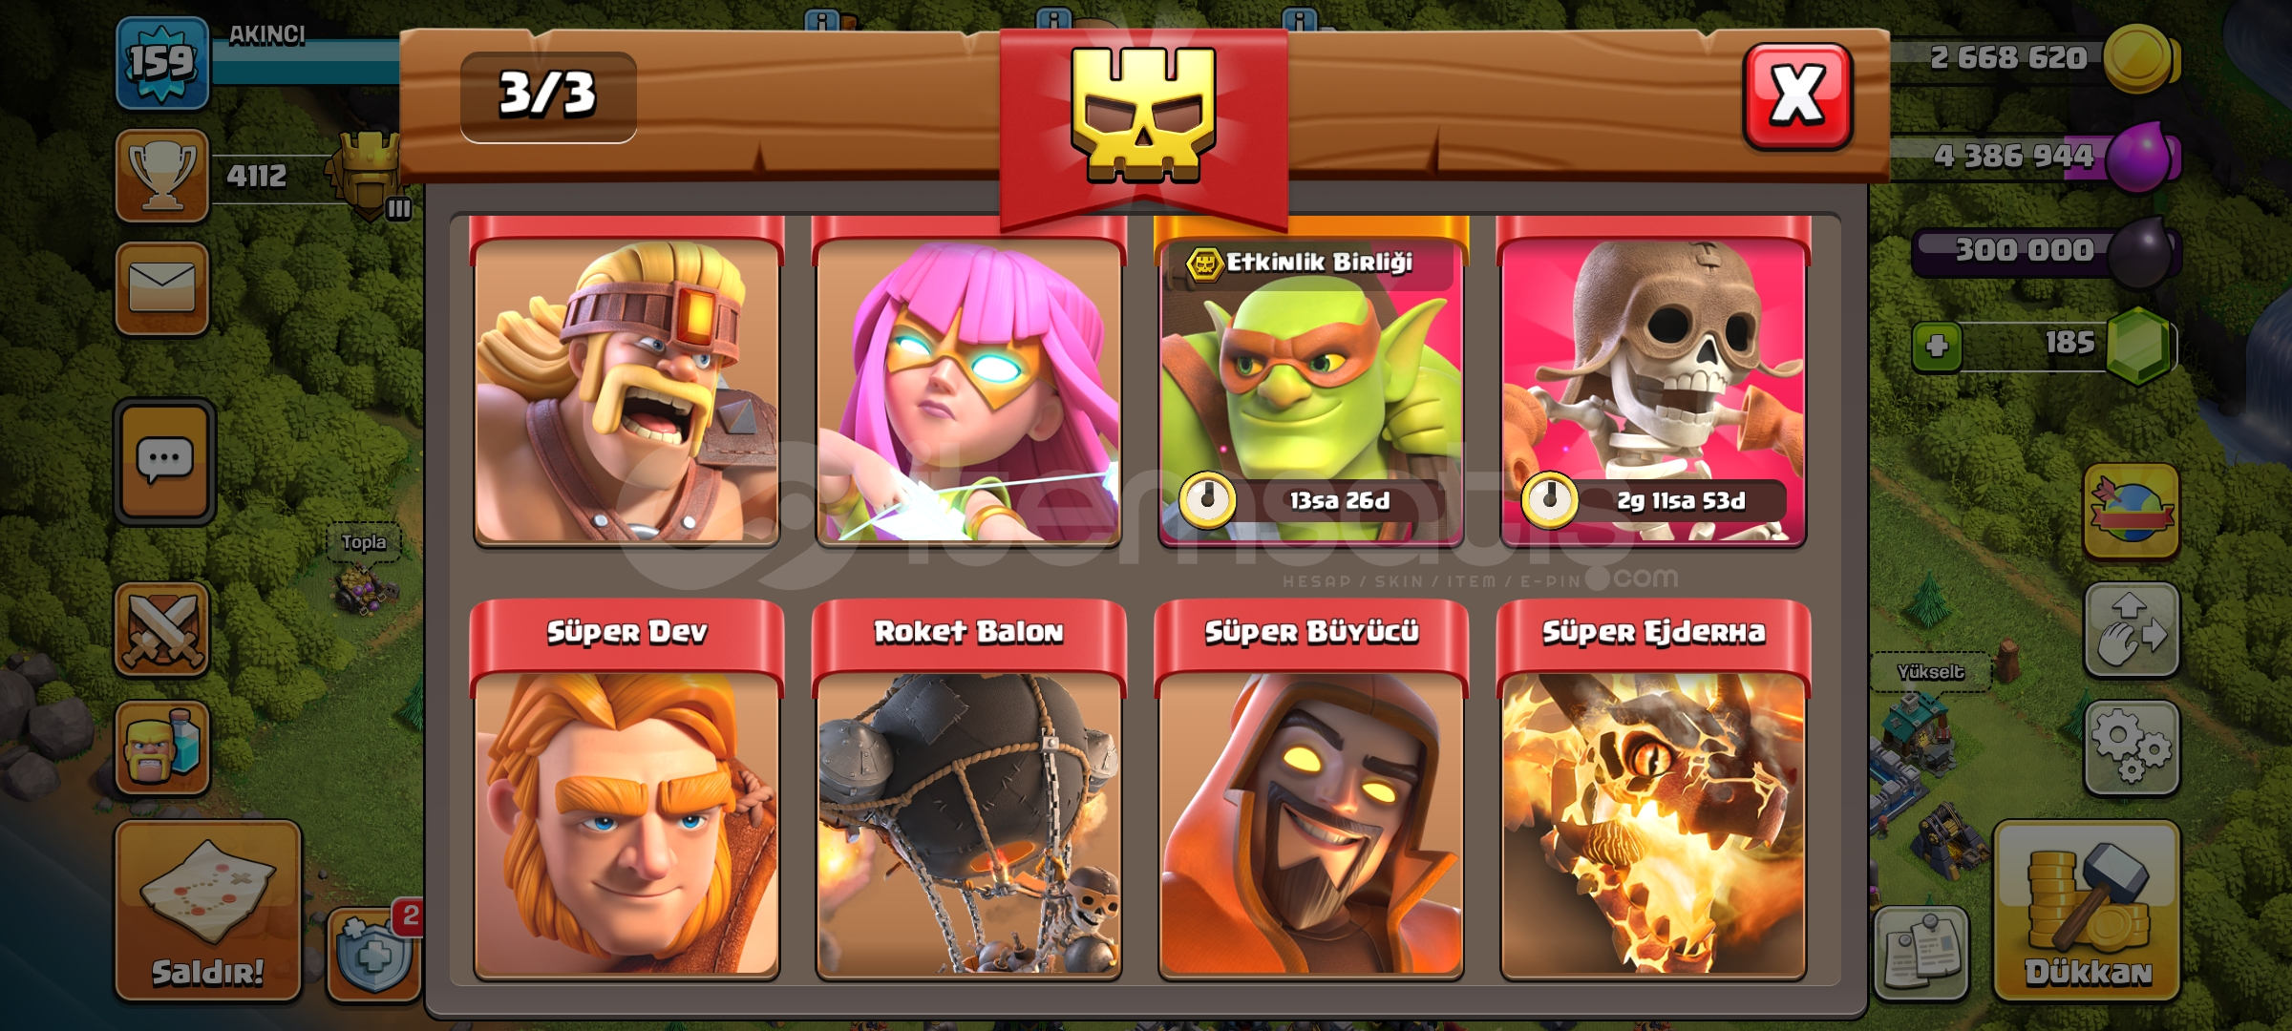This screenshot has height=1031, width=2292.
Task: Open the army training barbarian icon
Action: (161, 748)
